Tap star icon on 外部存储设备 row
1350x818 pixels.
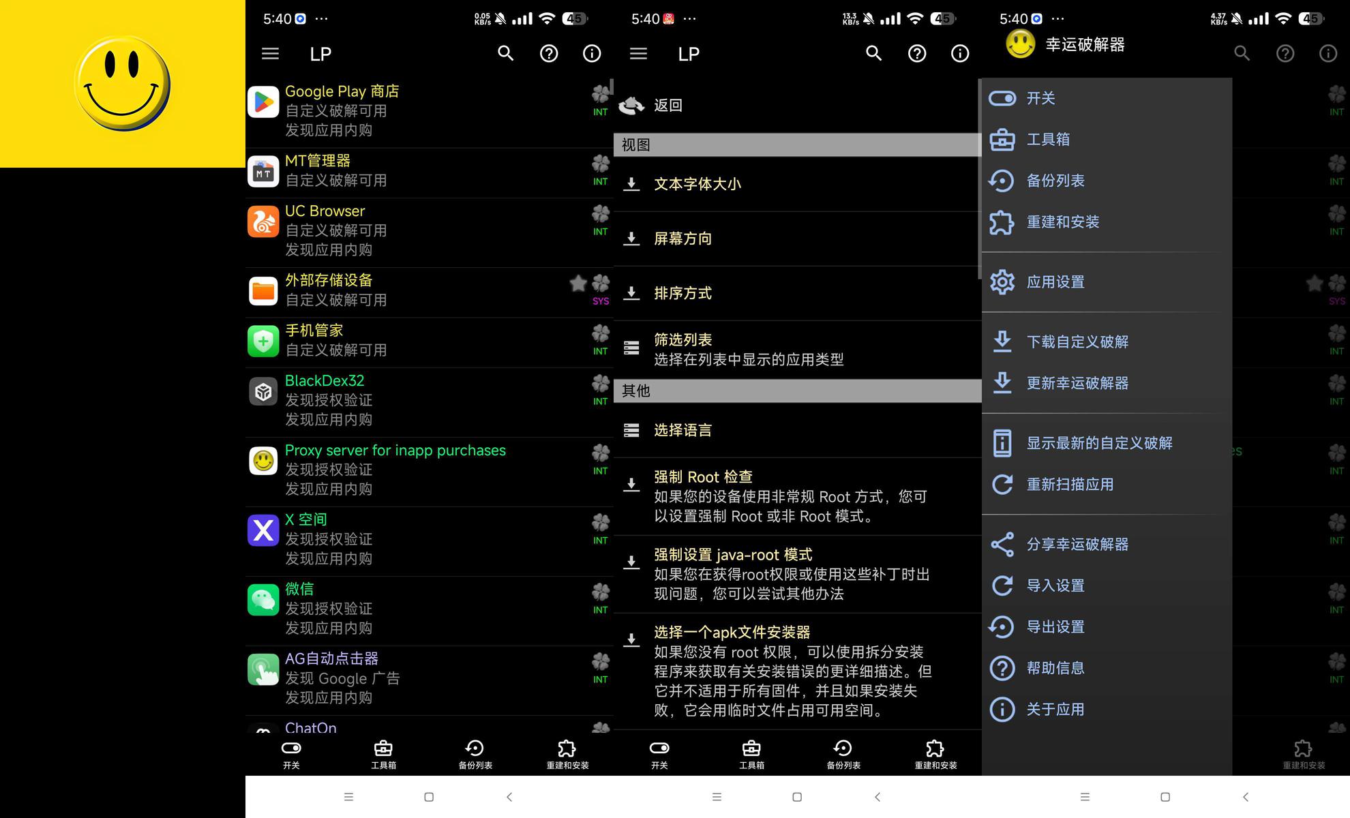click(578, 283)
